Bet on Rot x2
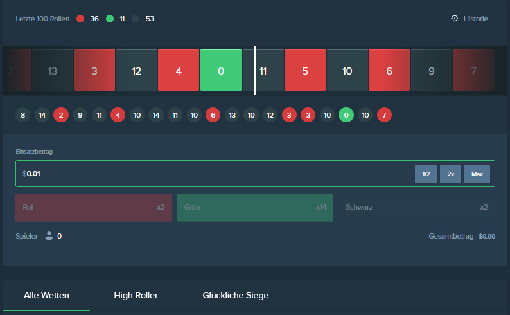 click(94, 208)
